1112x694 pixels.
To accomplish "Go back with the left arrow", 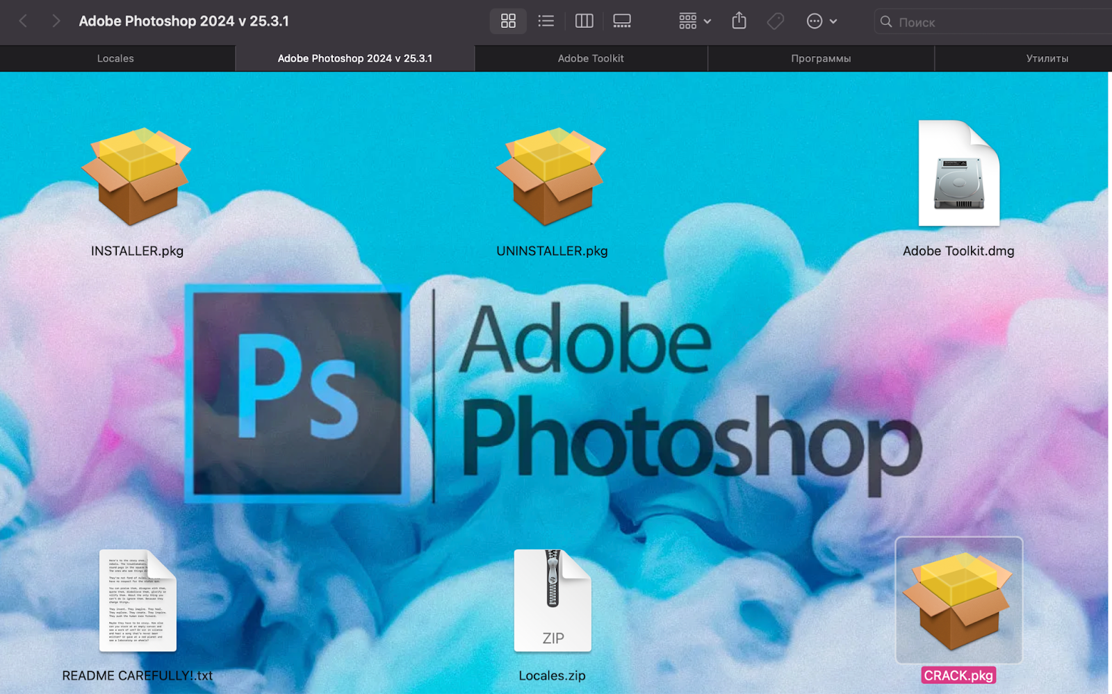I will coord(23,22).
